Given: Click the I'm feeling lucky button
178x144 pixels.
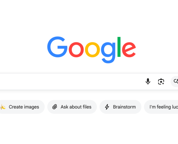Looking at the screenshot, I should point(161,107).
